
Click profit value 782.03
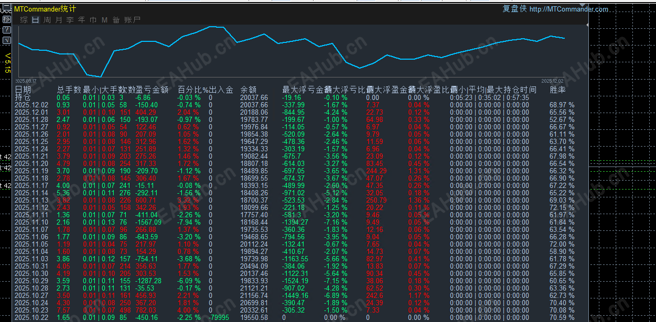(x=146, y=310)
